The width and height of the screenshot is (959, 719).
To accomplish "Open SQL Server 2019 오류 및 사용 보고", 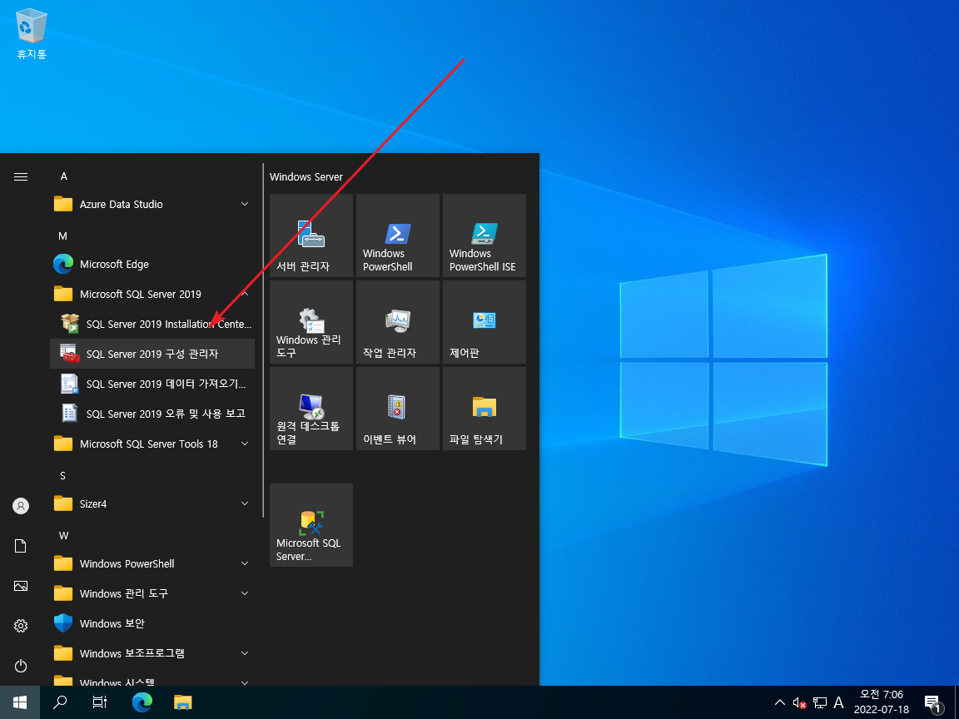I will [x=152, y=414].
